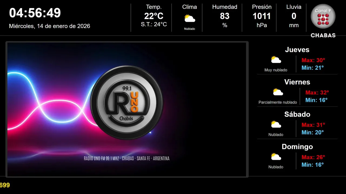Click Max: 31° for Sábado
The height and width of the screenshot is (194, 346).
313,125
